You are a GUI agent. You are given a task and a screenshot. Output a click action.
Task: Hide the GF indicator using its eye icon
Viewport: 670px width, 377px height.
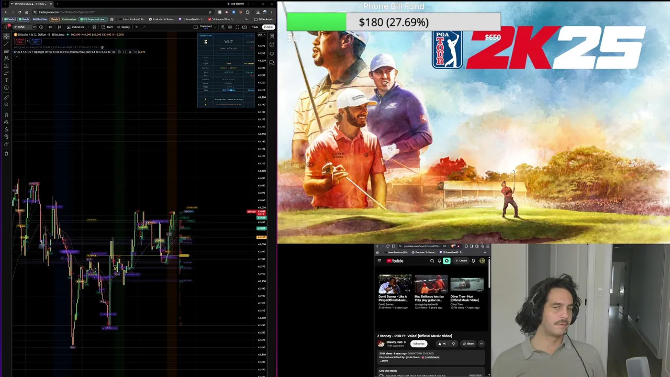coord(114,52)
